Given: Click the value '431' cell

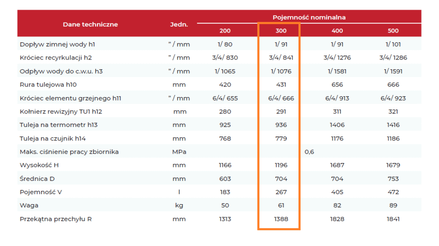Looking at the screenshot, I should (x=281, y=84).
